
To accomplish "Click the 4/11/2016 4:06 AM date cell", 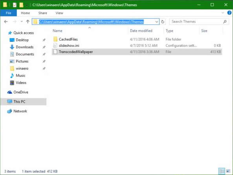I will pyautogui.click(x=145, y=39).
